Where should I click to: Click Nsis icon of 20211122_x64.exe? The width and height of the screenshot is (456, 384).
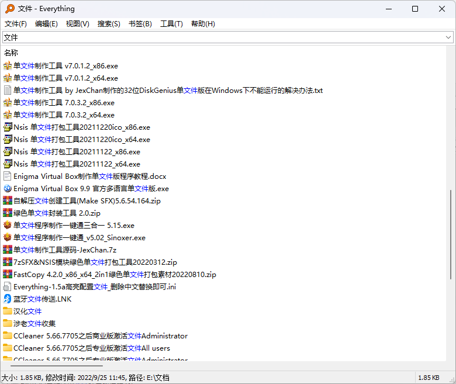tap(7, 164)
